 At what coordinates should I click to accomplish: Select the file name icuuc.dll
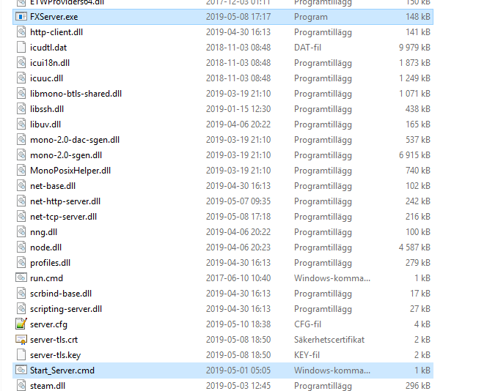click(x=47, y=78)
